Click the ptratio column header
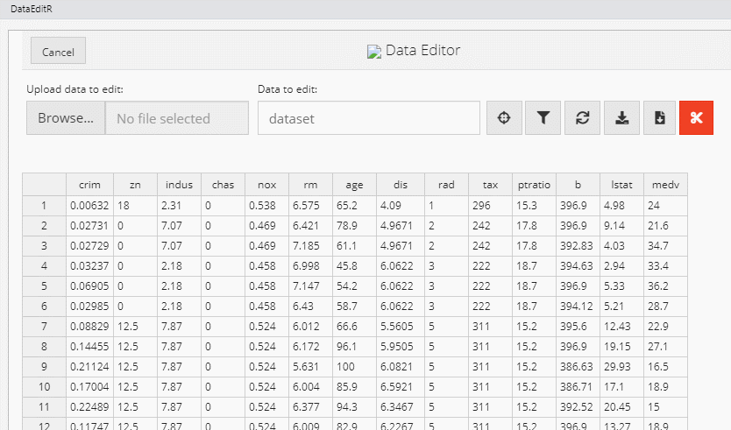Image resolution: width=731 pixels, height=430 pixels. point(534,185)
